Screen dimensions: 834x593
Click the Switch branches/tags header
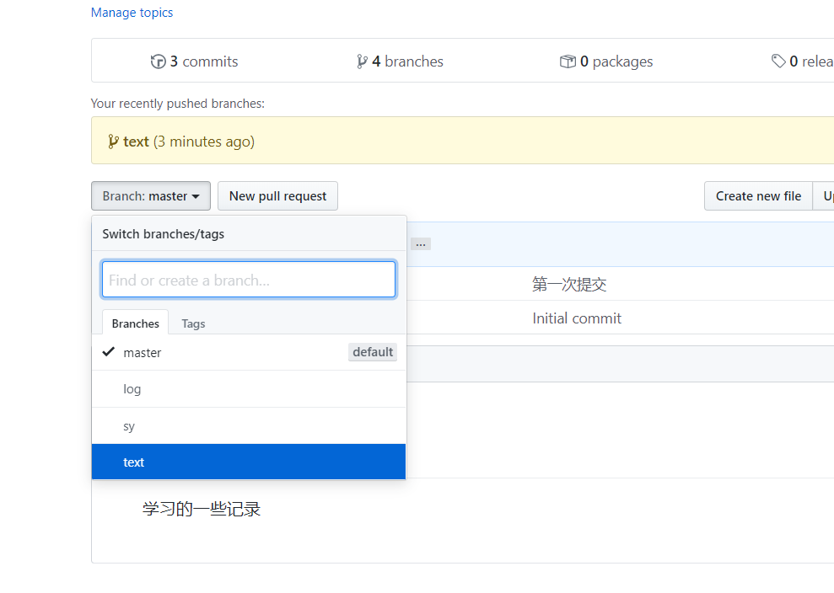point(164,234)
